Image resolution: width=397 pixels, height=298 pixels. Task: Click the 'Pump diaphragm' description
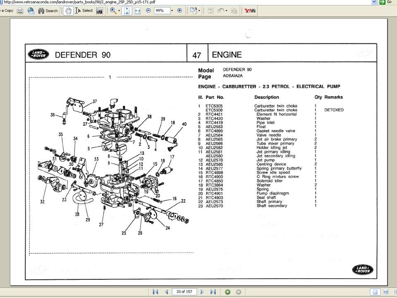(273, 193)
